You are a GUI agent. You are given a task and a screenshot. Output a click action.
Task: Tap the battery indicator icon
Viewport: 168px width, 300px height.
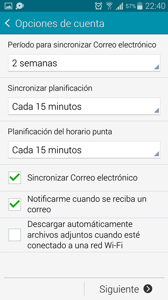click(140, 6)
